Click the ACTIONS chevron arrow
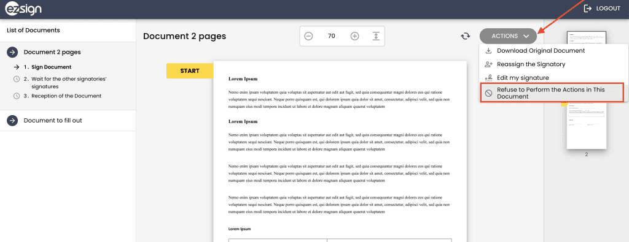 526,36
